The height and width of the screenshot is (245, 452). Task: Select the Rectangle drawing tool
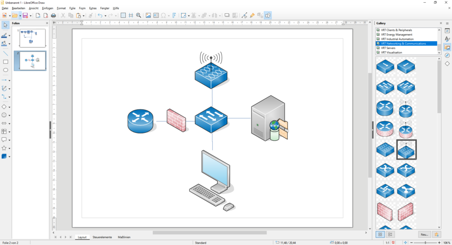click(6, 62)
